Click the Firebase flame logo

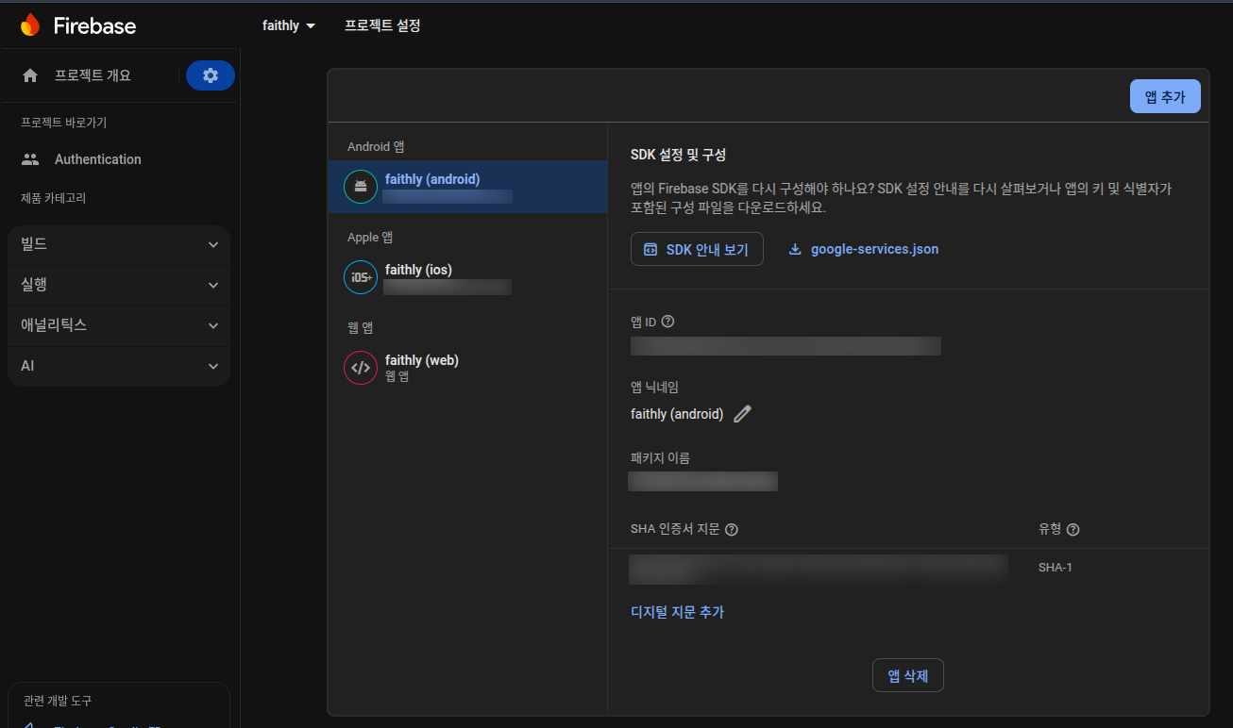(x=30, y=25)
